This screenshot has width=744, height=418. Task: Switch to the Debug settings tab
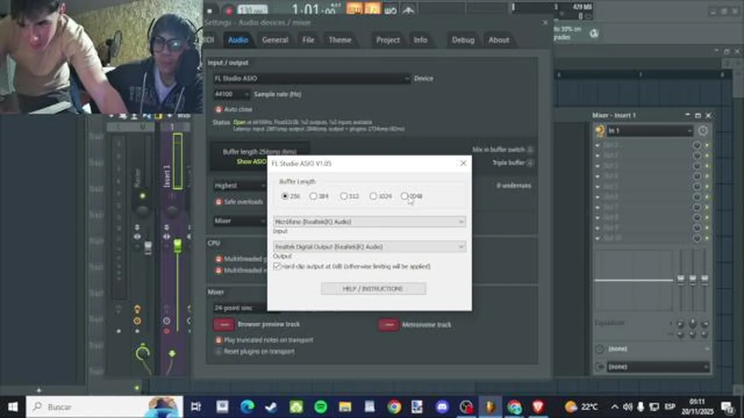[x=463, y=40]
